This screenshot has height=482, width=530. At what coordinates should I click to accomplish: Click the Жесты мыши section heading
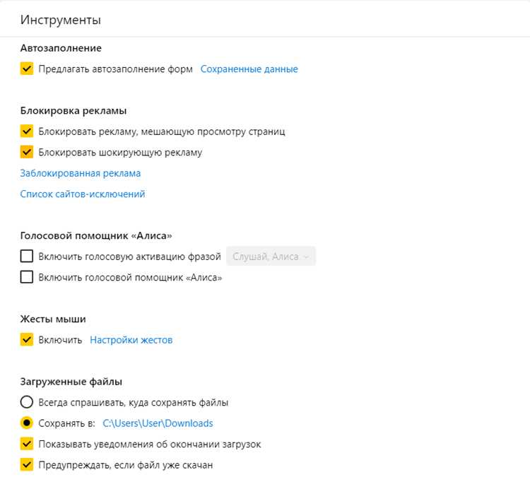click(53, 319)
